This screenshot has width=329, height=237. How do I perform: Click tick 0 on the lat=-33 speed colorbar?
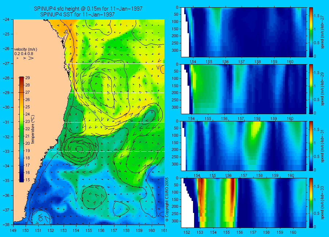[x=314, y=227]
